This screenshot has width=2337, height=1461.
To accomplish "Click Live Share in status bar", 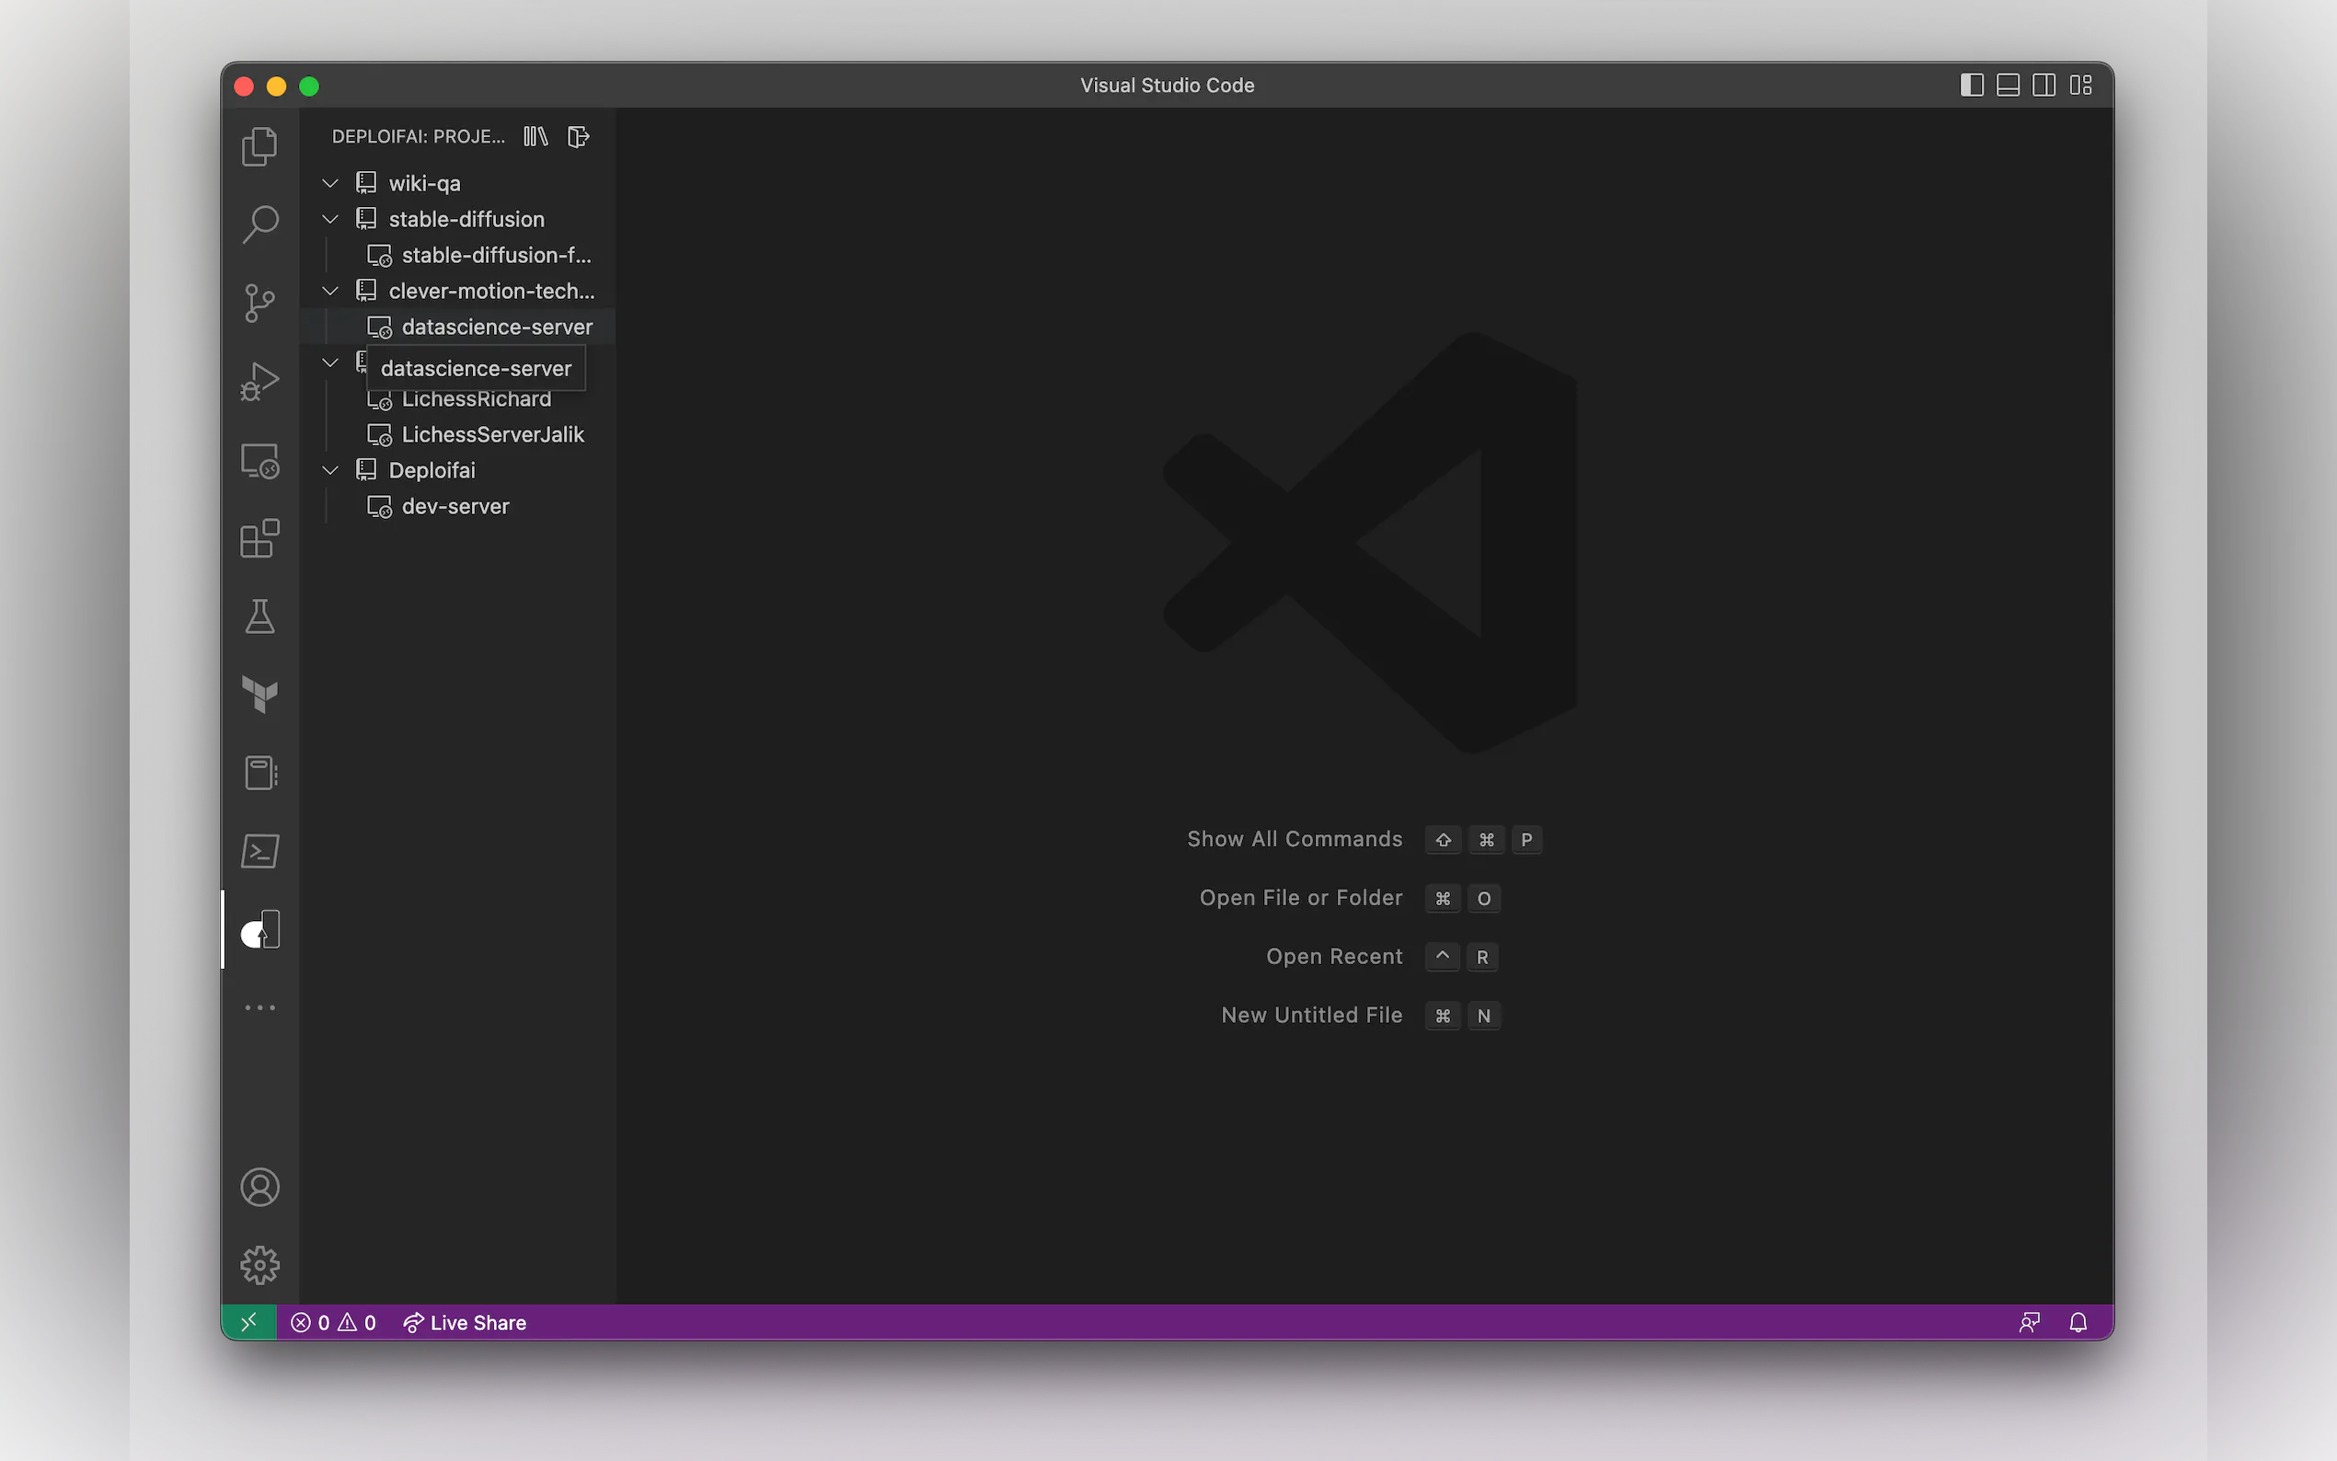I will [x=465, y=1322].
